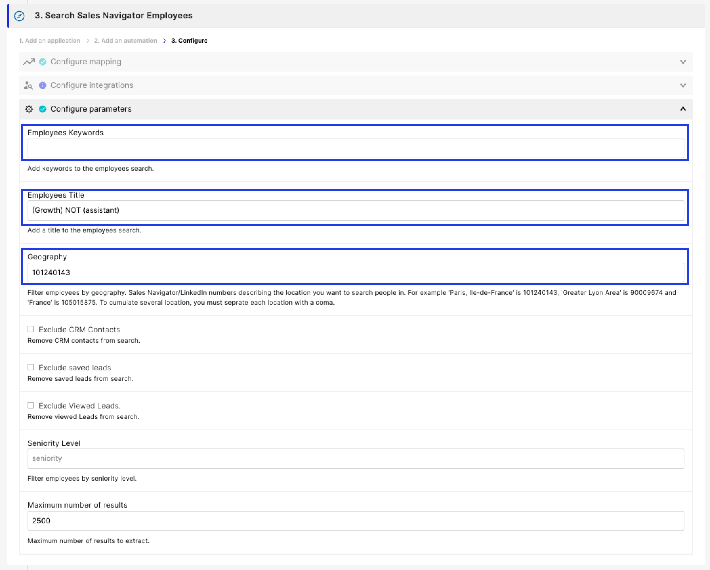The width and height of the screenshot is (710, 570).
Task: Click the Employees Title field containing Growth
Action: tap(356, 210)
